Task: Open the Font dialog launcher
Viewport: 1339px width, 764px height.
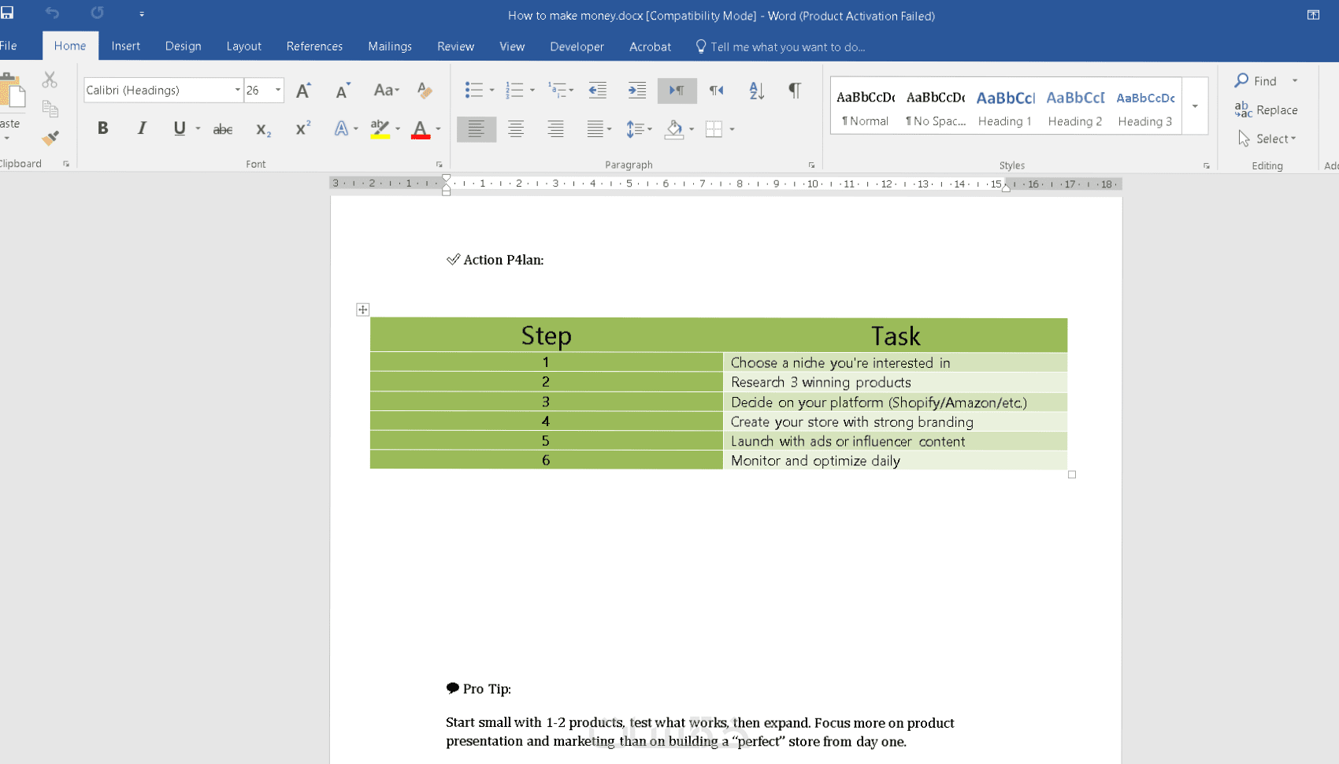Action: click(x=439, y=165)
